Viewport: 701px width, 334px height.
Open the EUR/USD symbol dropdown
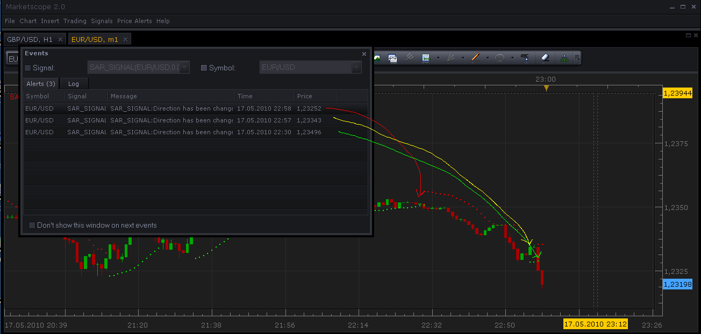pos(356,68)
